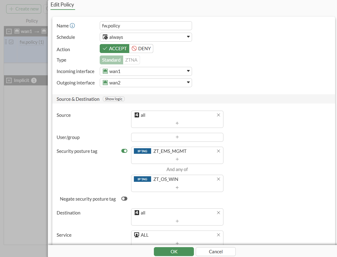Open the Incoming interface dropdown
The height and width of the screenshot is (257, 337).
click(x=188, y=71)
